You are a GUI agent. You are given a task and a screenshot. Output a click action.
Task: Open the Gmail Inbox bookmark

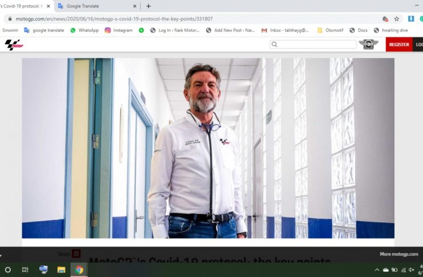tap(285, 30)
